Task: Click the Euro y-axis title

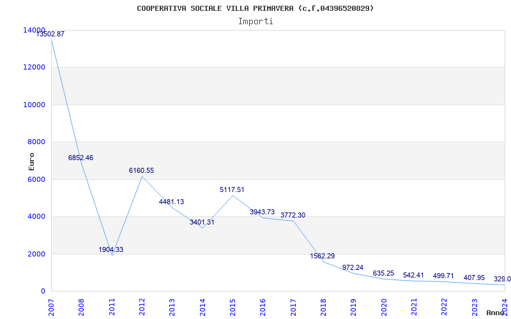Action: pyautogui.click(x=31, y=161)
